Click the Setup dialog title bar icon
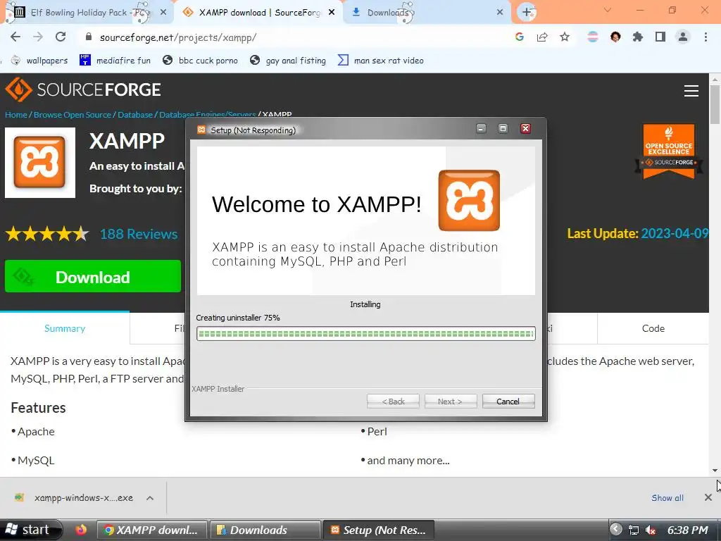Viewport: 721px width, 541px height. [201, 130]
